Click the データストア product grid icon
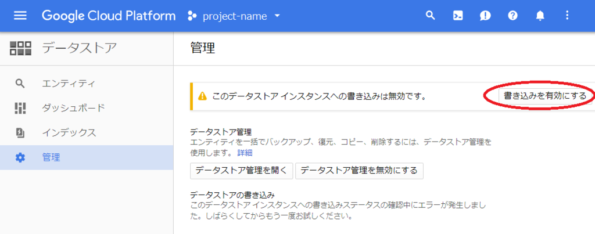595x234 pixels. pos(20,48)
